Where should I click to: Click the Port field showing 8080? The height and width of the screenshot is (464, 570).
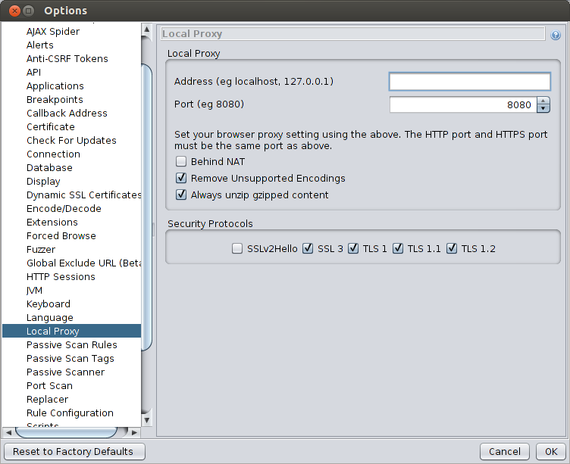(x=463, y=105)
